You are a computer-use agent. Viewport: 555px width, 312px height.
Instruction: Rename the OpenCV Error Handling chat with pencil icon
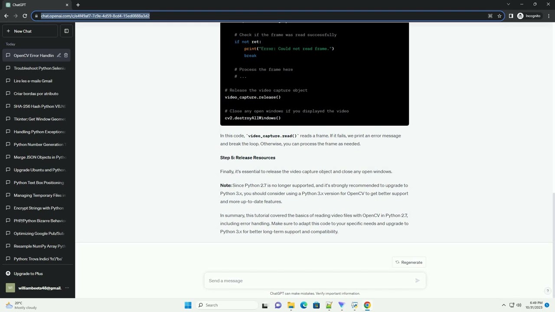59,55
